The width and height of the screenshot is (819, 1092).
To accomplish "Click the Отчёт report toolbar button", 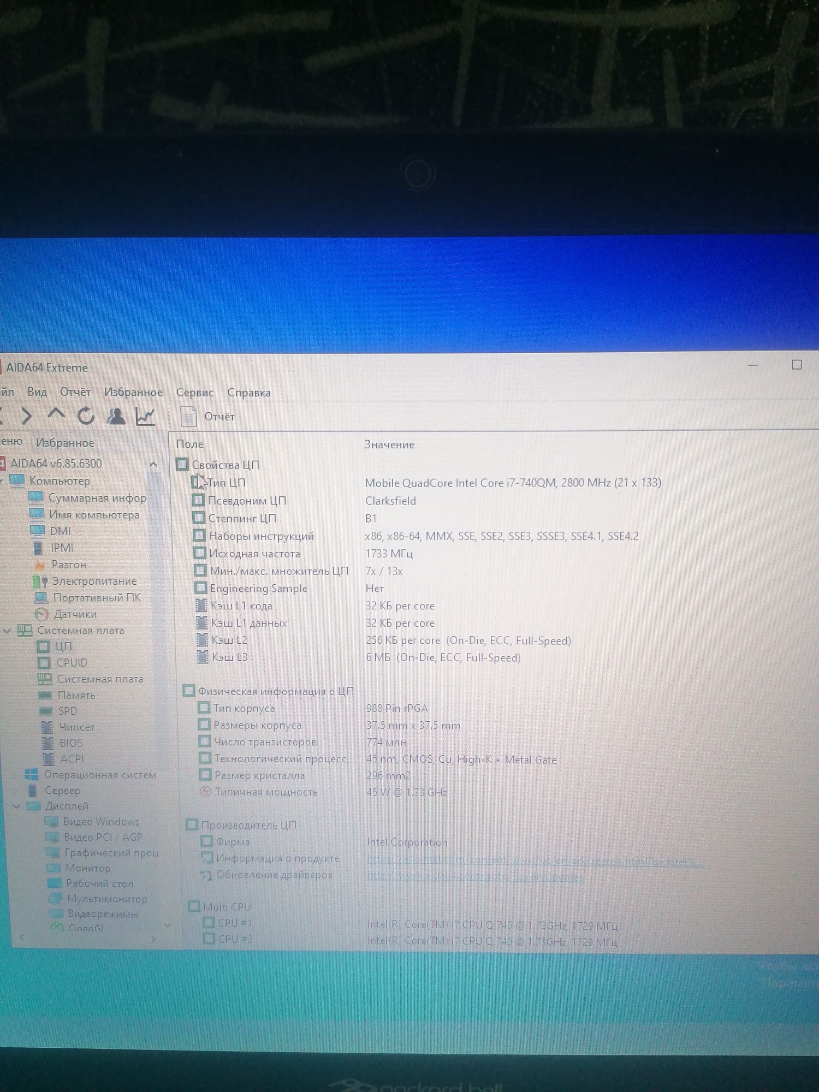I will (208, 417).
